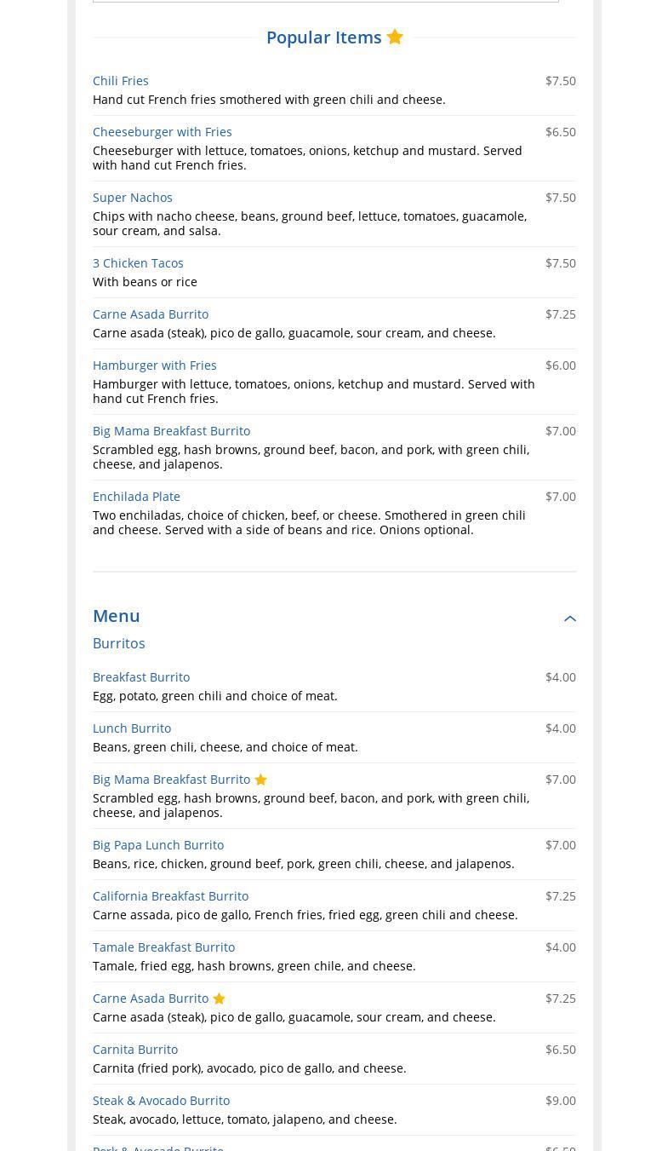
Task: Choose 3 Chicken Tacos
Action: 138,263
